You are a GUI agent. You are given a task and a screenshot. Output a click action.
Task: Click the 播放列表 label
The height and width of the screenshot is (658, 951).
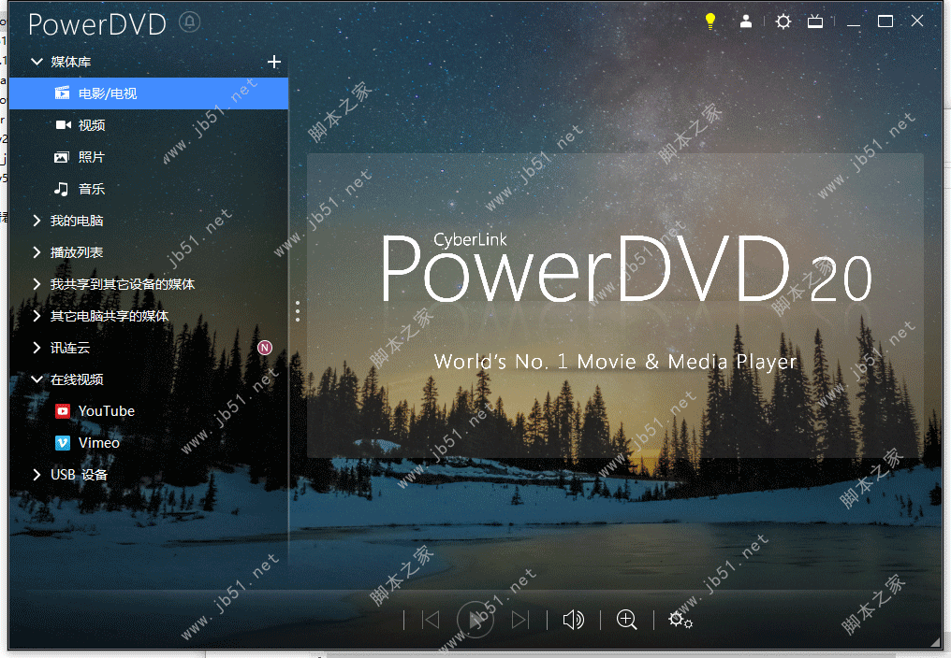click(x=77, y=252)
